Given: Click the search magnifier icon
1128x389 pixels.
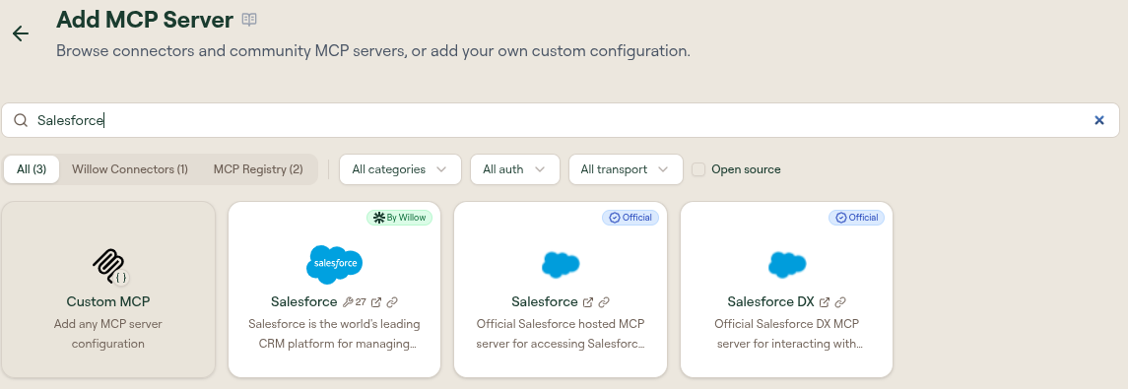Looking at the screenshot, I should [x=21, y=120].
